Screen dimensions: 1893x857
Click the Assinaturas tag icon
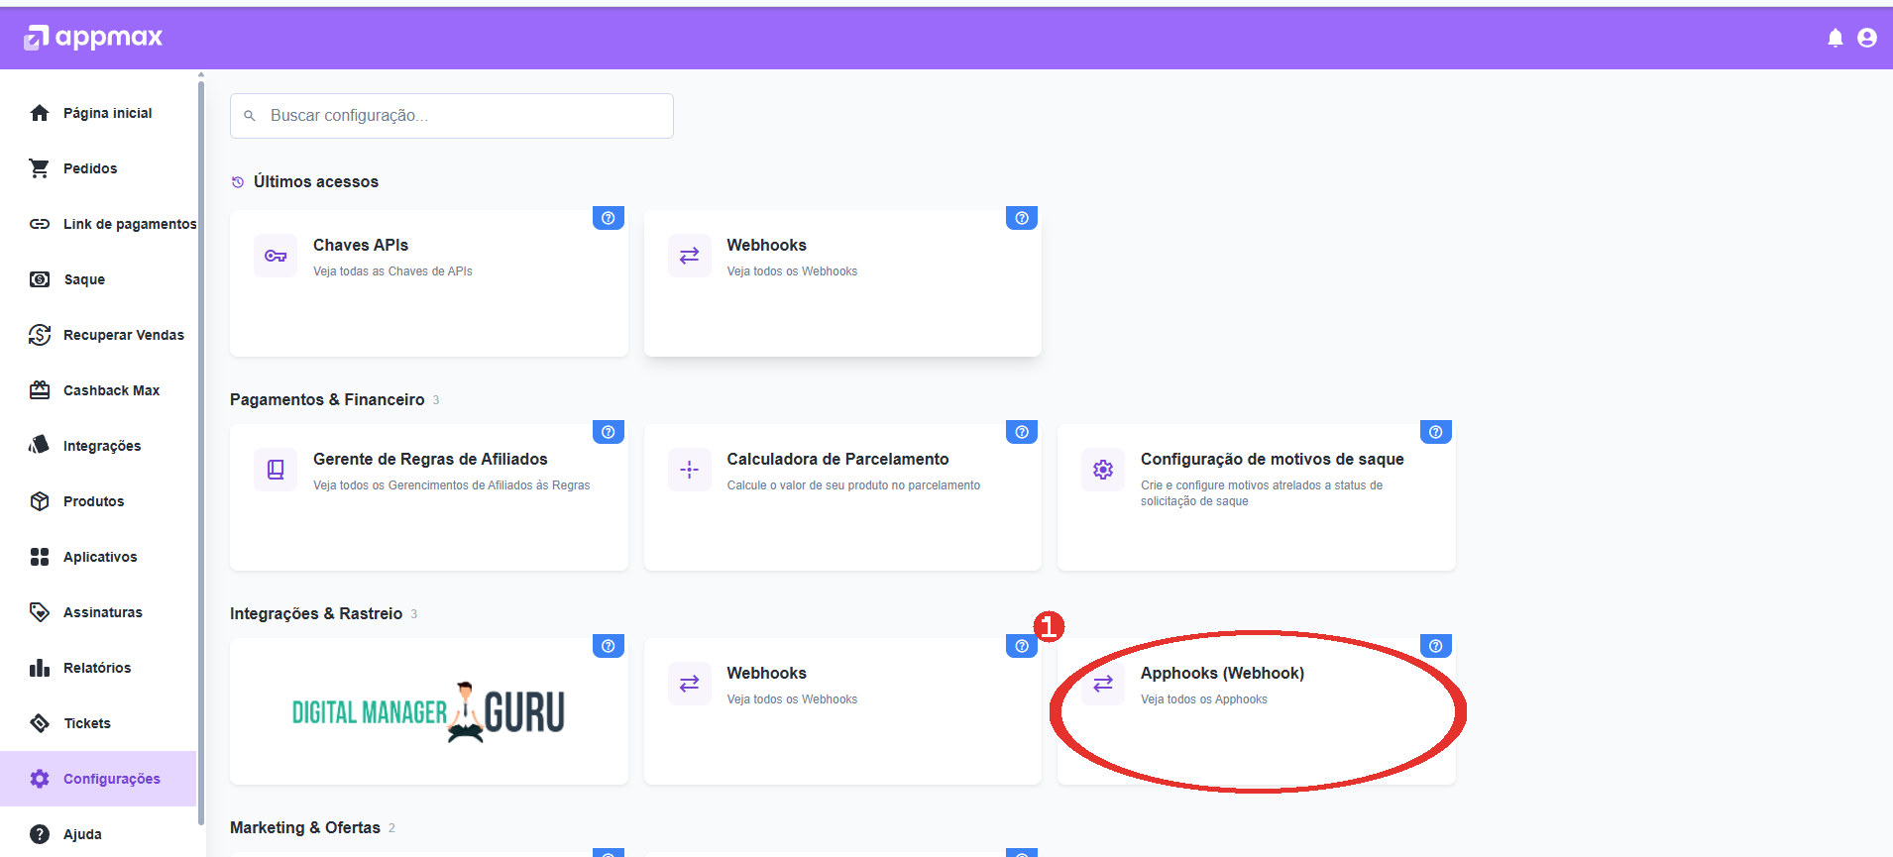click(40, 612)
